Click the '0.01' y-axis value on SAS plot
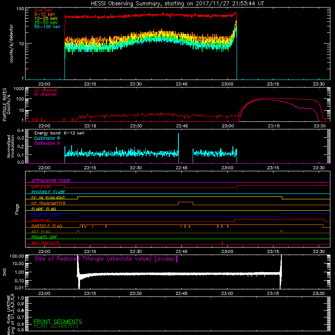This screenshot has width=335, height=335. [x=19, y=288]
